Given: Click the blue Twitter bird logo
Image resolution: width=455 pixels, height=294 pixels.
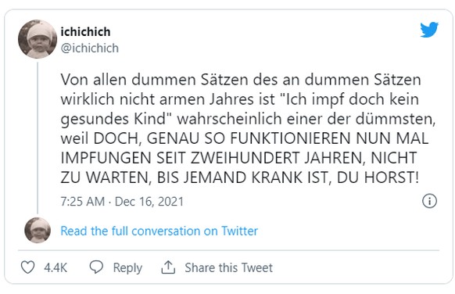Looking at the screenshot, I should point(429,29).
